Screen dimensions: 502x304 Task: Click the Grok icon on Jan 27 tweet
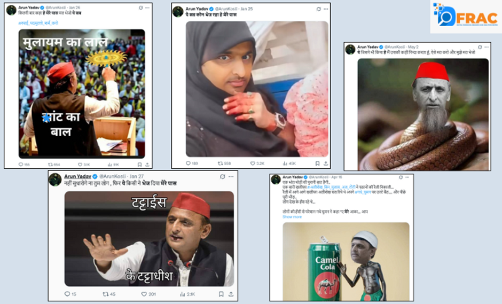point(223,176)
